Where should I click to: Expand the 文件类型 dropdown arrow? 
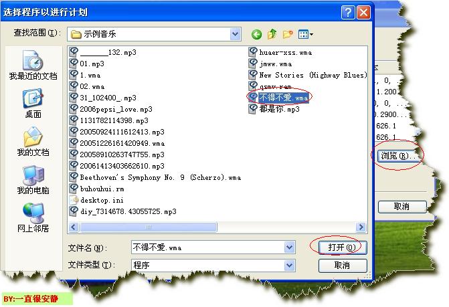tap(289, 265)
